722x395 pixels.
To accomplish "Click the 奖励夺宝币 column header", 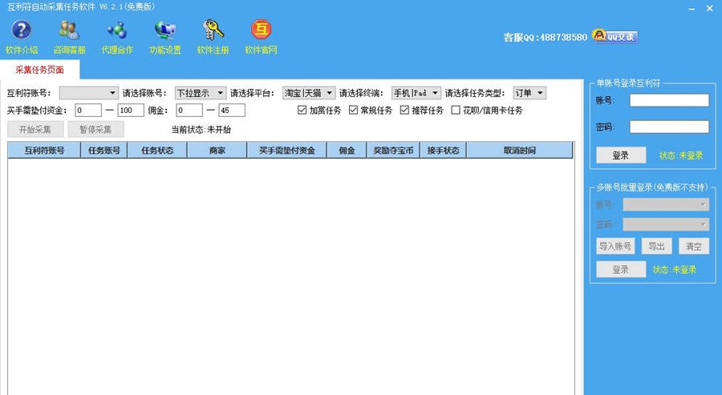I will tap(393, 151).
